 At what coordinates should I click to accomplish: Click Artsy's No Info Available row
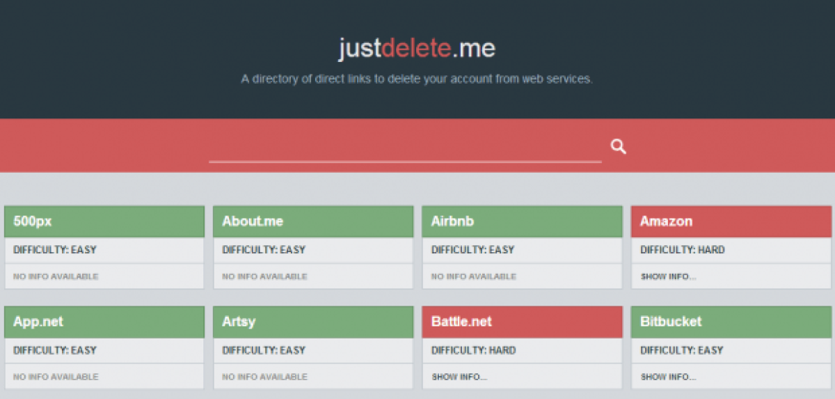point(313,377)
